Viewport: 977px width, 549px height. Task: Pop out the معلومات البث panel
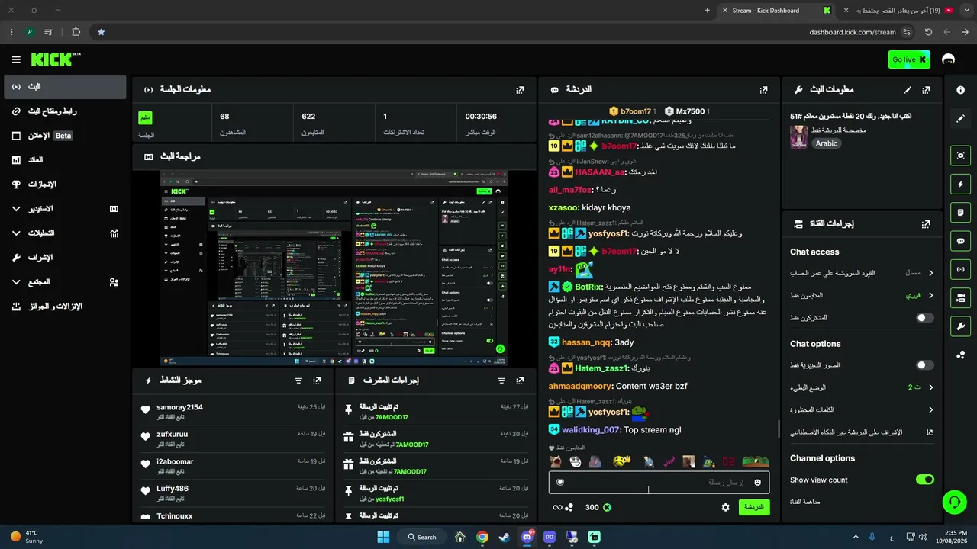pos(926,89)
